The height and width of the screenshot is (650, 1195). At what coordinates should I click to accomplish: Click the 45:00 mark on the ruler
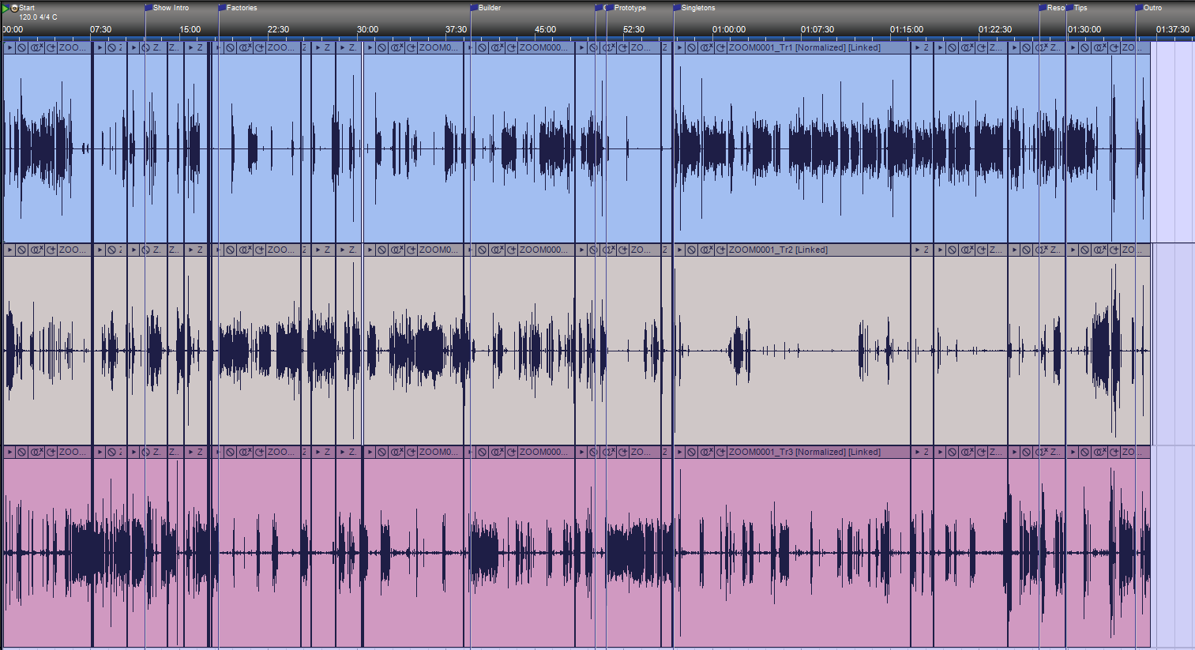tap(545, 29)
